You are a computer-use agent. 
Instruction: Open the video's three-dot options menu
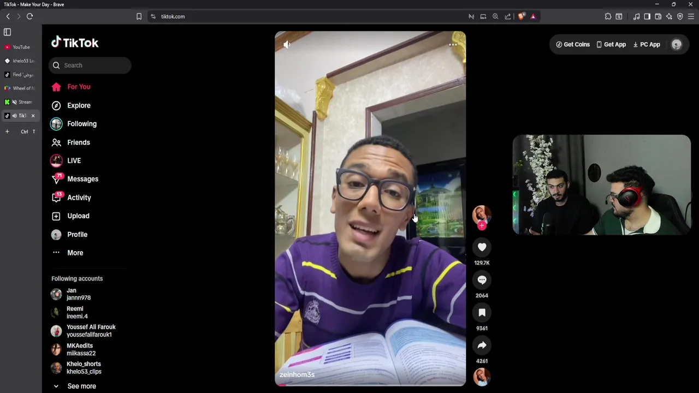[453, 45]
